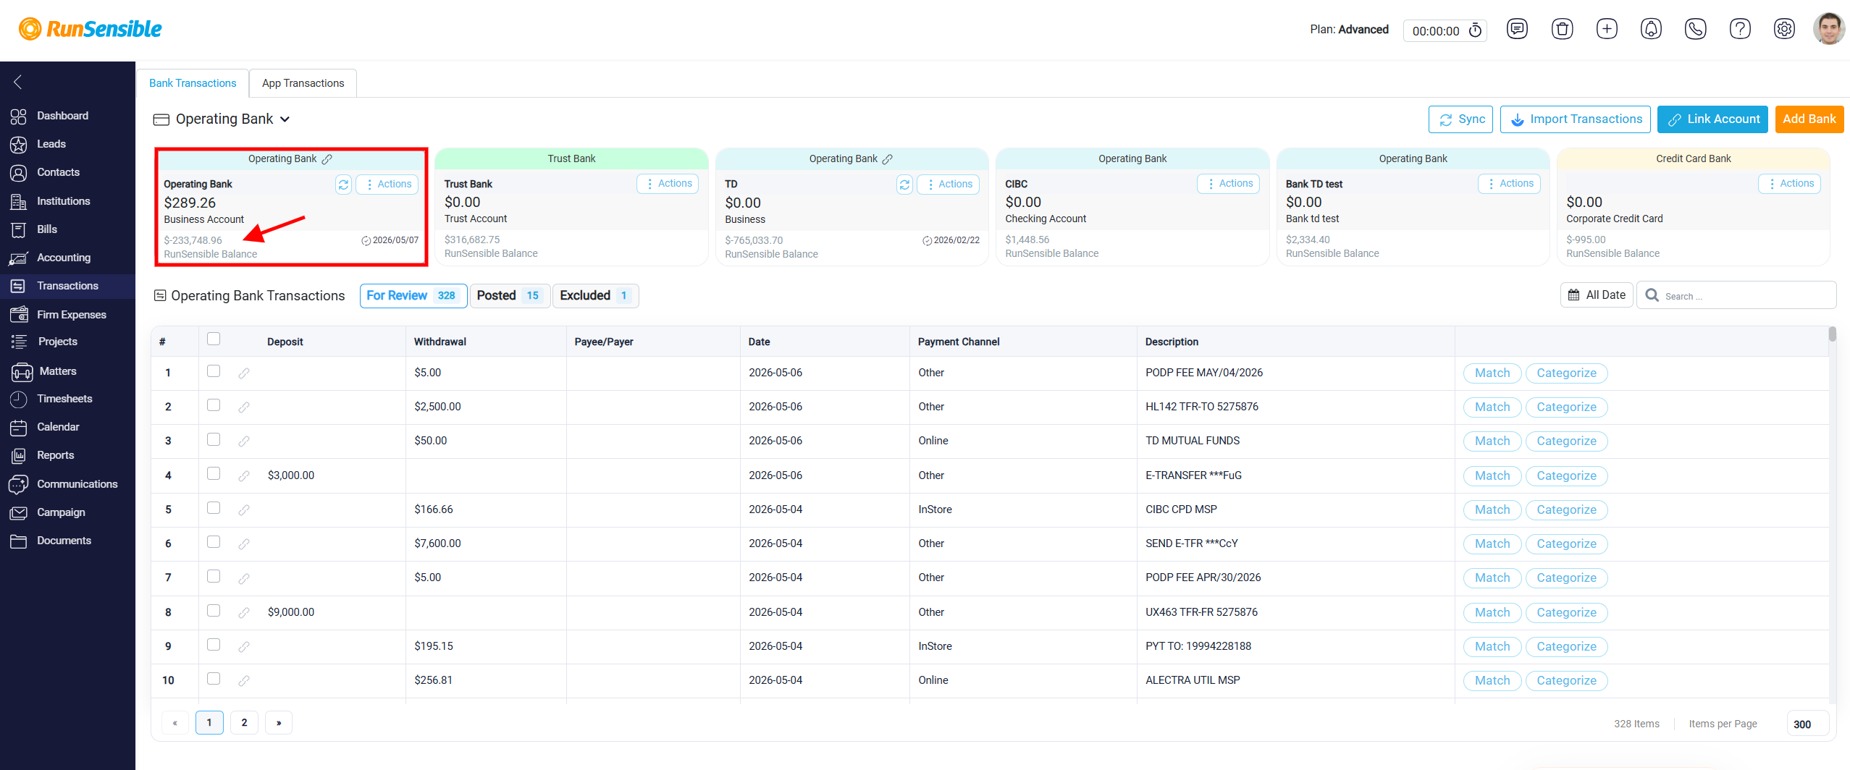This screenshot has height=770, width=1850.
Task: Switch to App Transactions tab
Action: pos(303,83)
